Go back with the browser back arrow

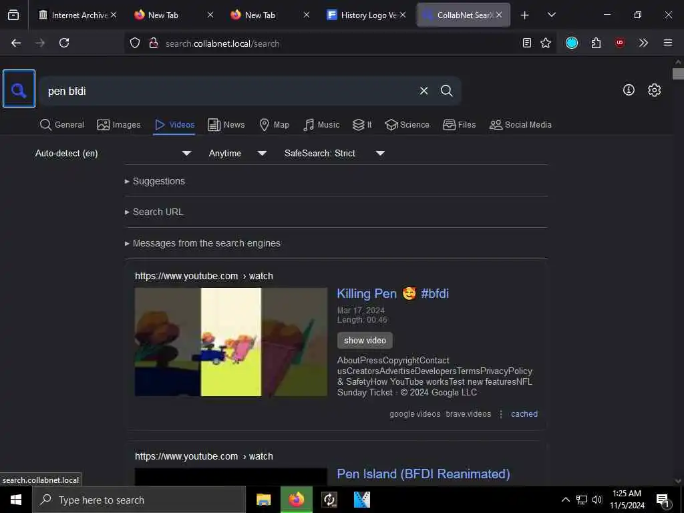(x=16, y=43)
